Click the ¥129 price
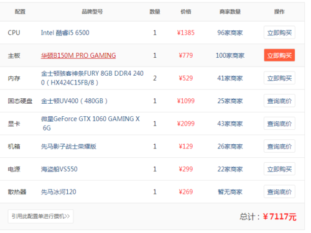The height and width of the screenshot is (233, 311). tap(186, 147)
